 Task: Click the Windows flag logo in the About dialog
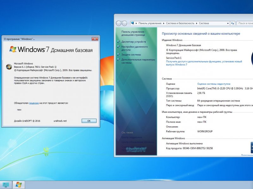(x=13, y=49)
